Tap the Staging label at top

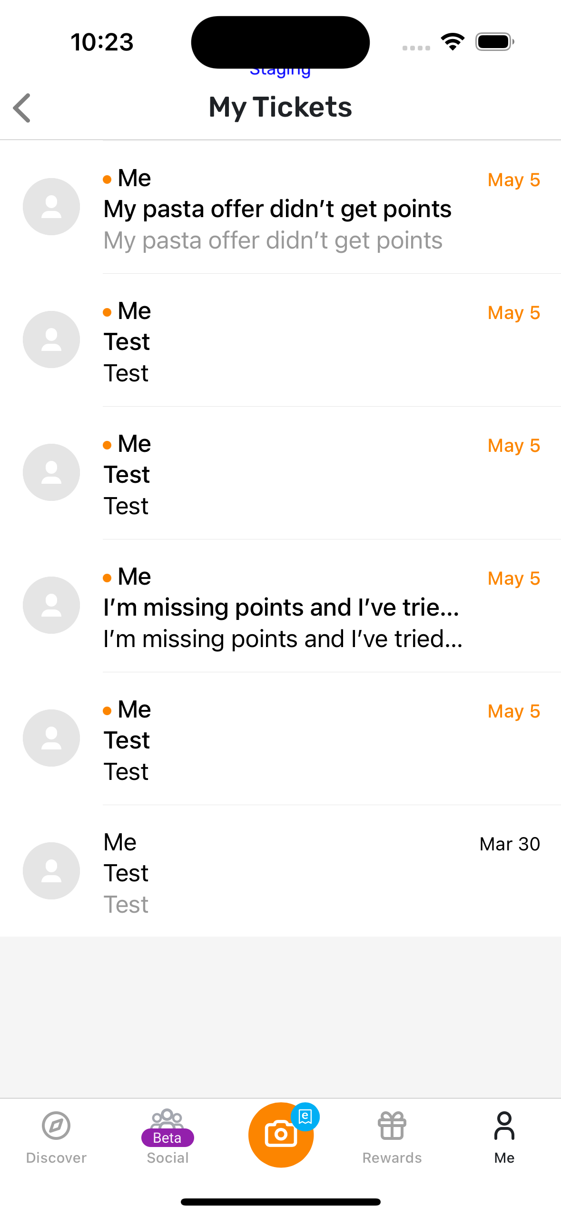tap(280, 72)
